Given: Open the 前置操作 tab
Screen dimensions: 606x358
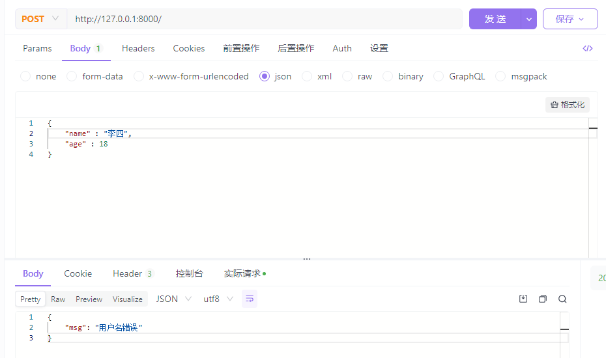Looking at the screenshot, I should point(241,48).
